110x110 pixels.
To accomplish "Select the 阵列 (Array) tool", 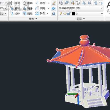I will (x=40, y=14).
